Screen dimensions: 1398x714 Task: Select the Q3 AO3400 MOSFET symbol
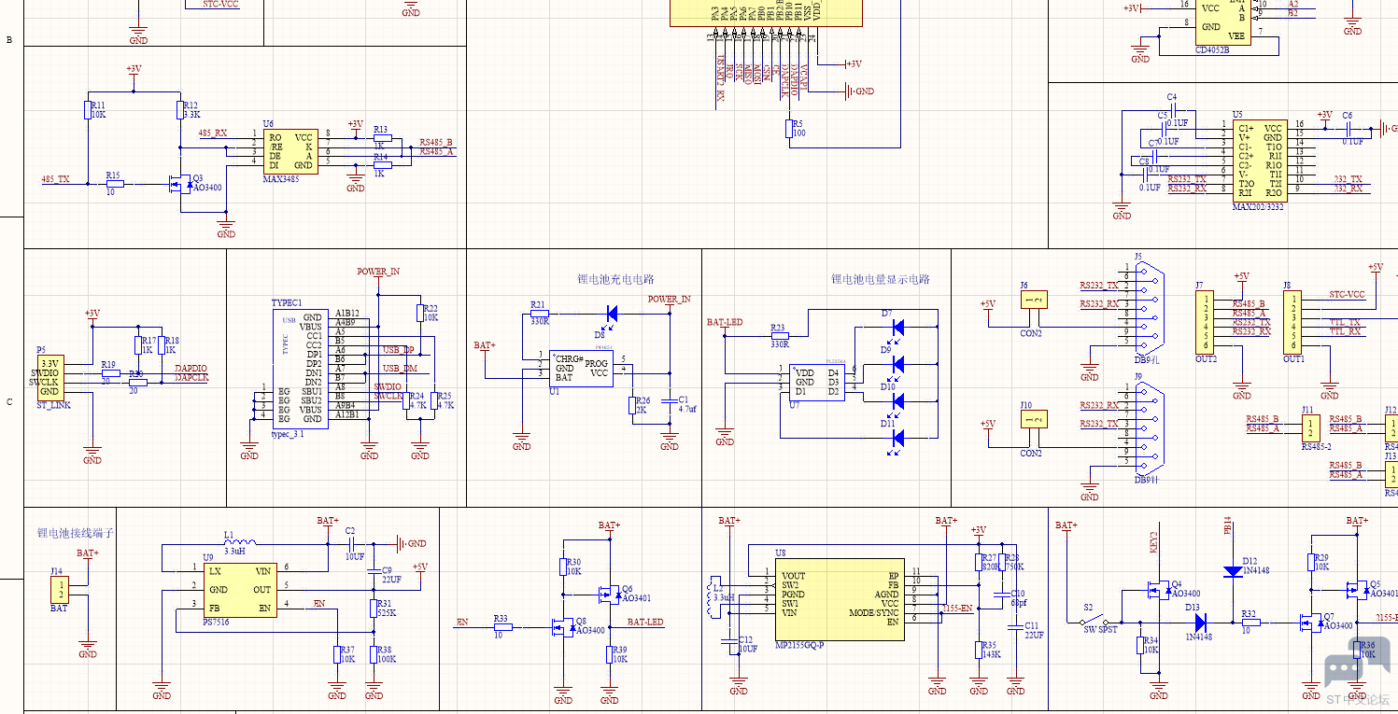coord(179,185)
